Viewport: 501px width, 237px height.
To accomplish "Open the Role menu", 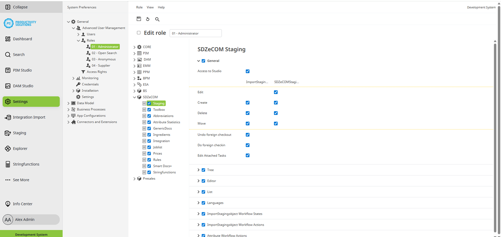I will 139,7.
